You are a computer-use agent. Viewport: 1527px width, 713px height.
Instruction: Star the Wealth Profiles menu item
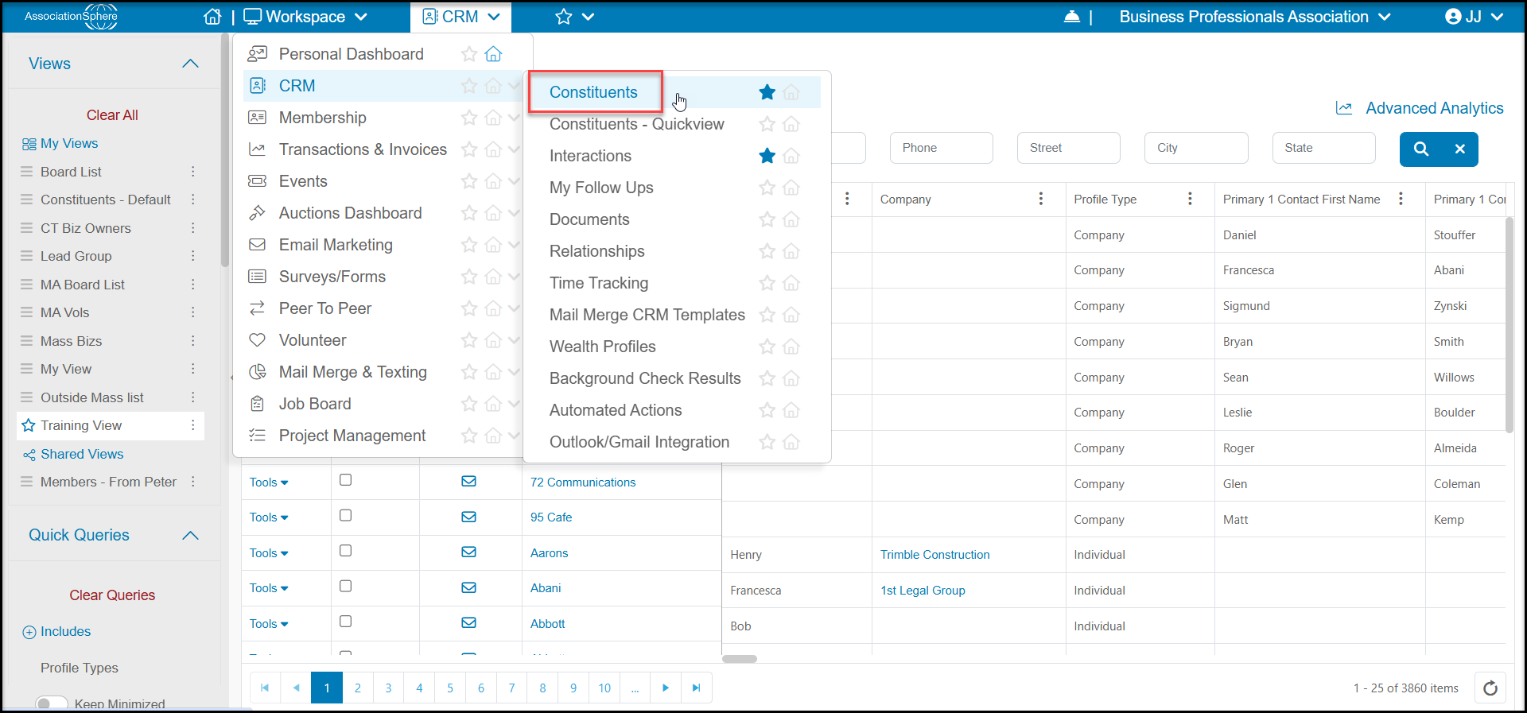[767, 347]
